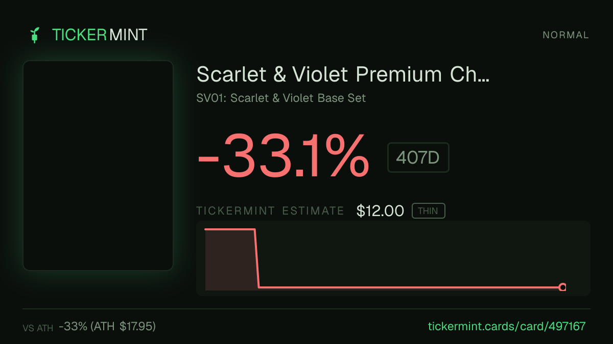Open the empty card image placeholder

pos(98,166)
